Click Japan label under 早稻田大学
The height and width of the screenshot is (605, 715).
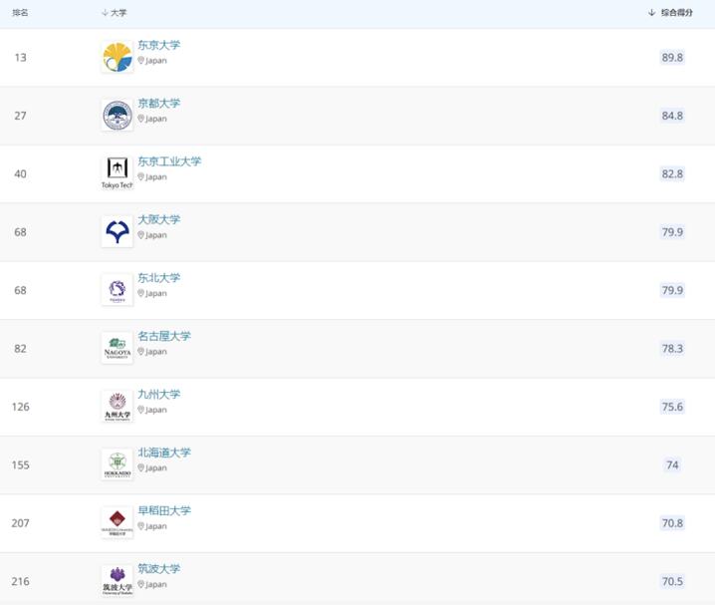(x=156, y=526)
